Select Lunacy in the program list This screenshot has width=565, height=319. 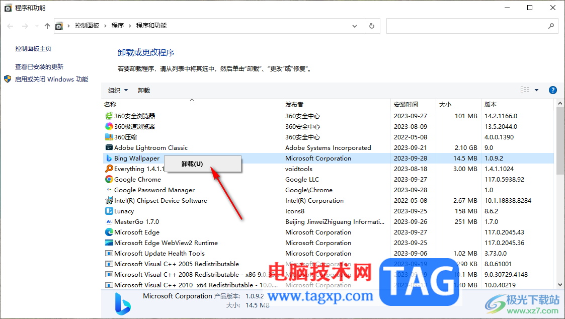click(x=124, y=211)
